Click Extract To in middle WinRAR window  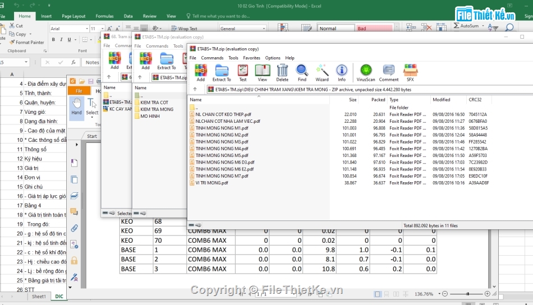pos(167,61)
